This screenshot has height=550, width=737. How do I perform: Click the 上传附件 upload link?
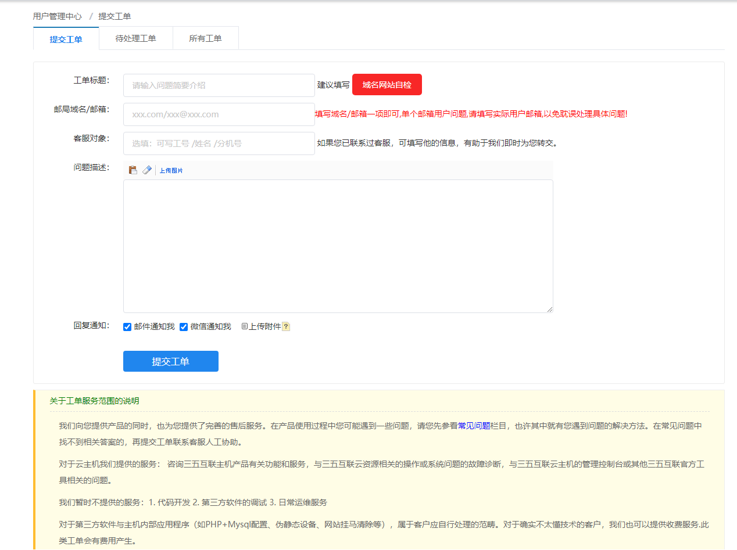click(x=264, y=327)
